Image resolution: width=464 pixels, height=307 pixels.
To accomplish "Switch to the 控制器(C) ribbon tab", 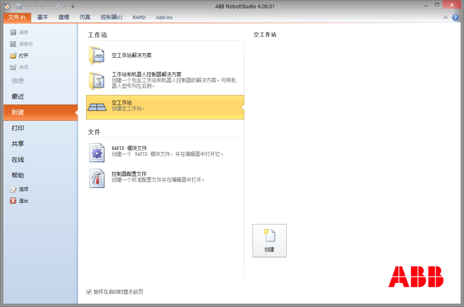I will 111,18.
